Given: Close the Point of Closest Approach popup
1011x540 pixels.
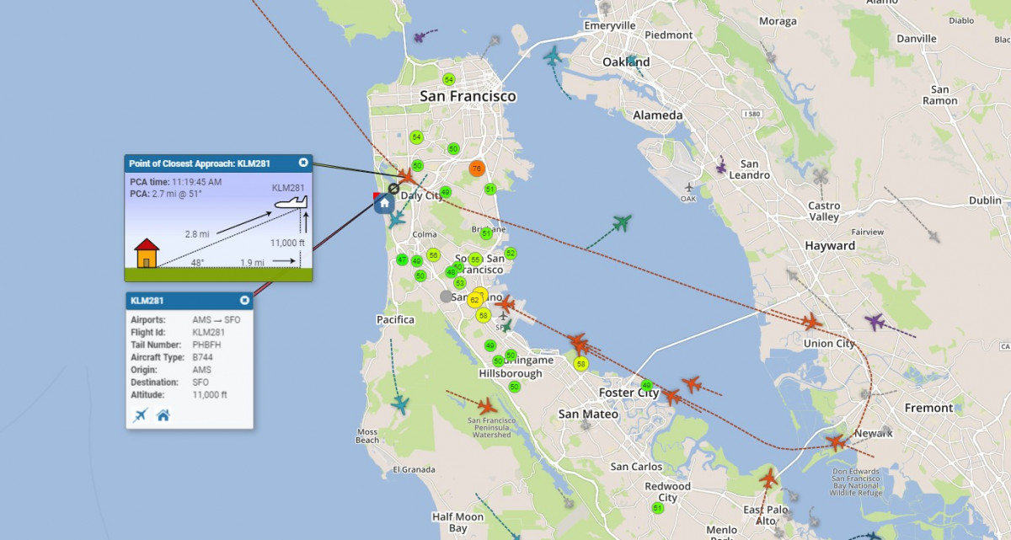Looking at the screenshot, I should pos(302,163).
